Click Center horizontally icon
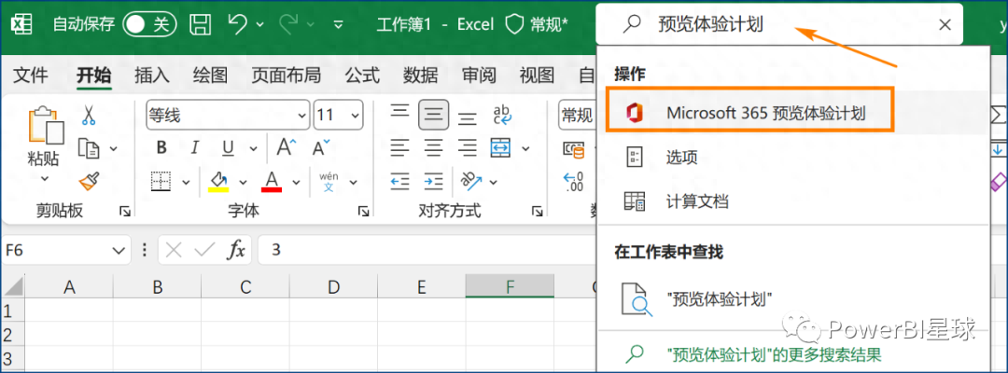The height and width of the screenshot is (373, 1008). (434, 148)
